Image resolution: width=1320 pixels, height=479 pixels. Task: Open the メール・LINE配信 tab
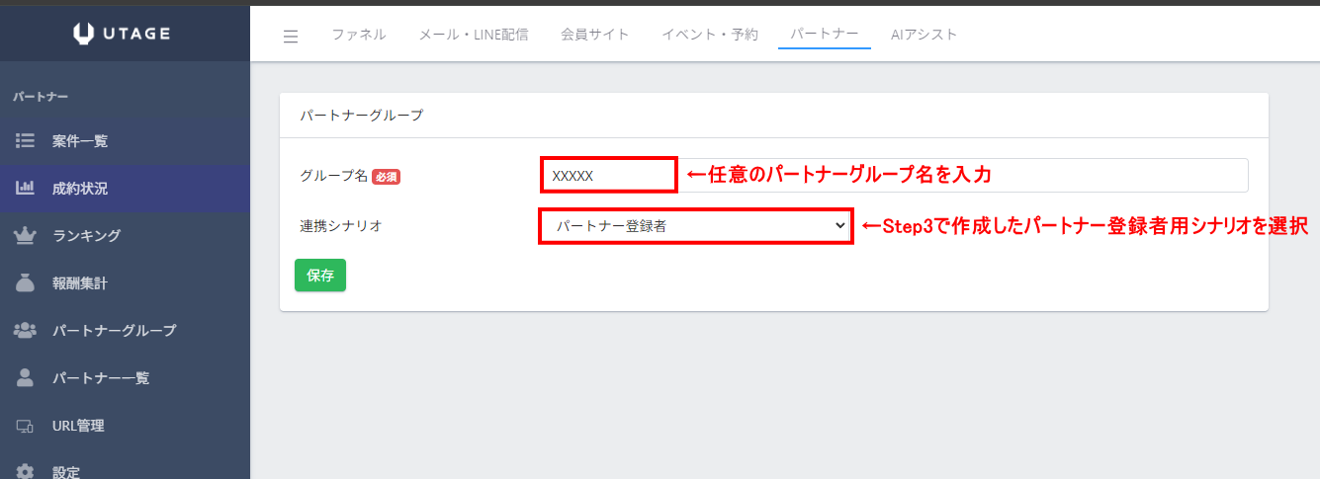coord(473,35)
